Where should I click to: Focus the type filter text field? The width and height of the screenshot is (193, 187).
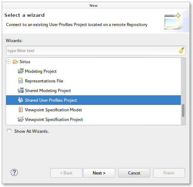pyautogui.click(x=96, y=50)
